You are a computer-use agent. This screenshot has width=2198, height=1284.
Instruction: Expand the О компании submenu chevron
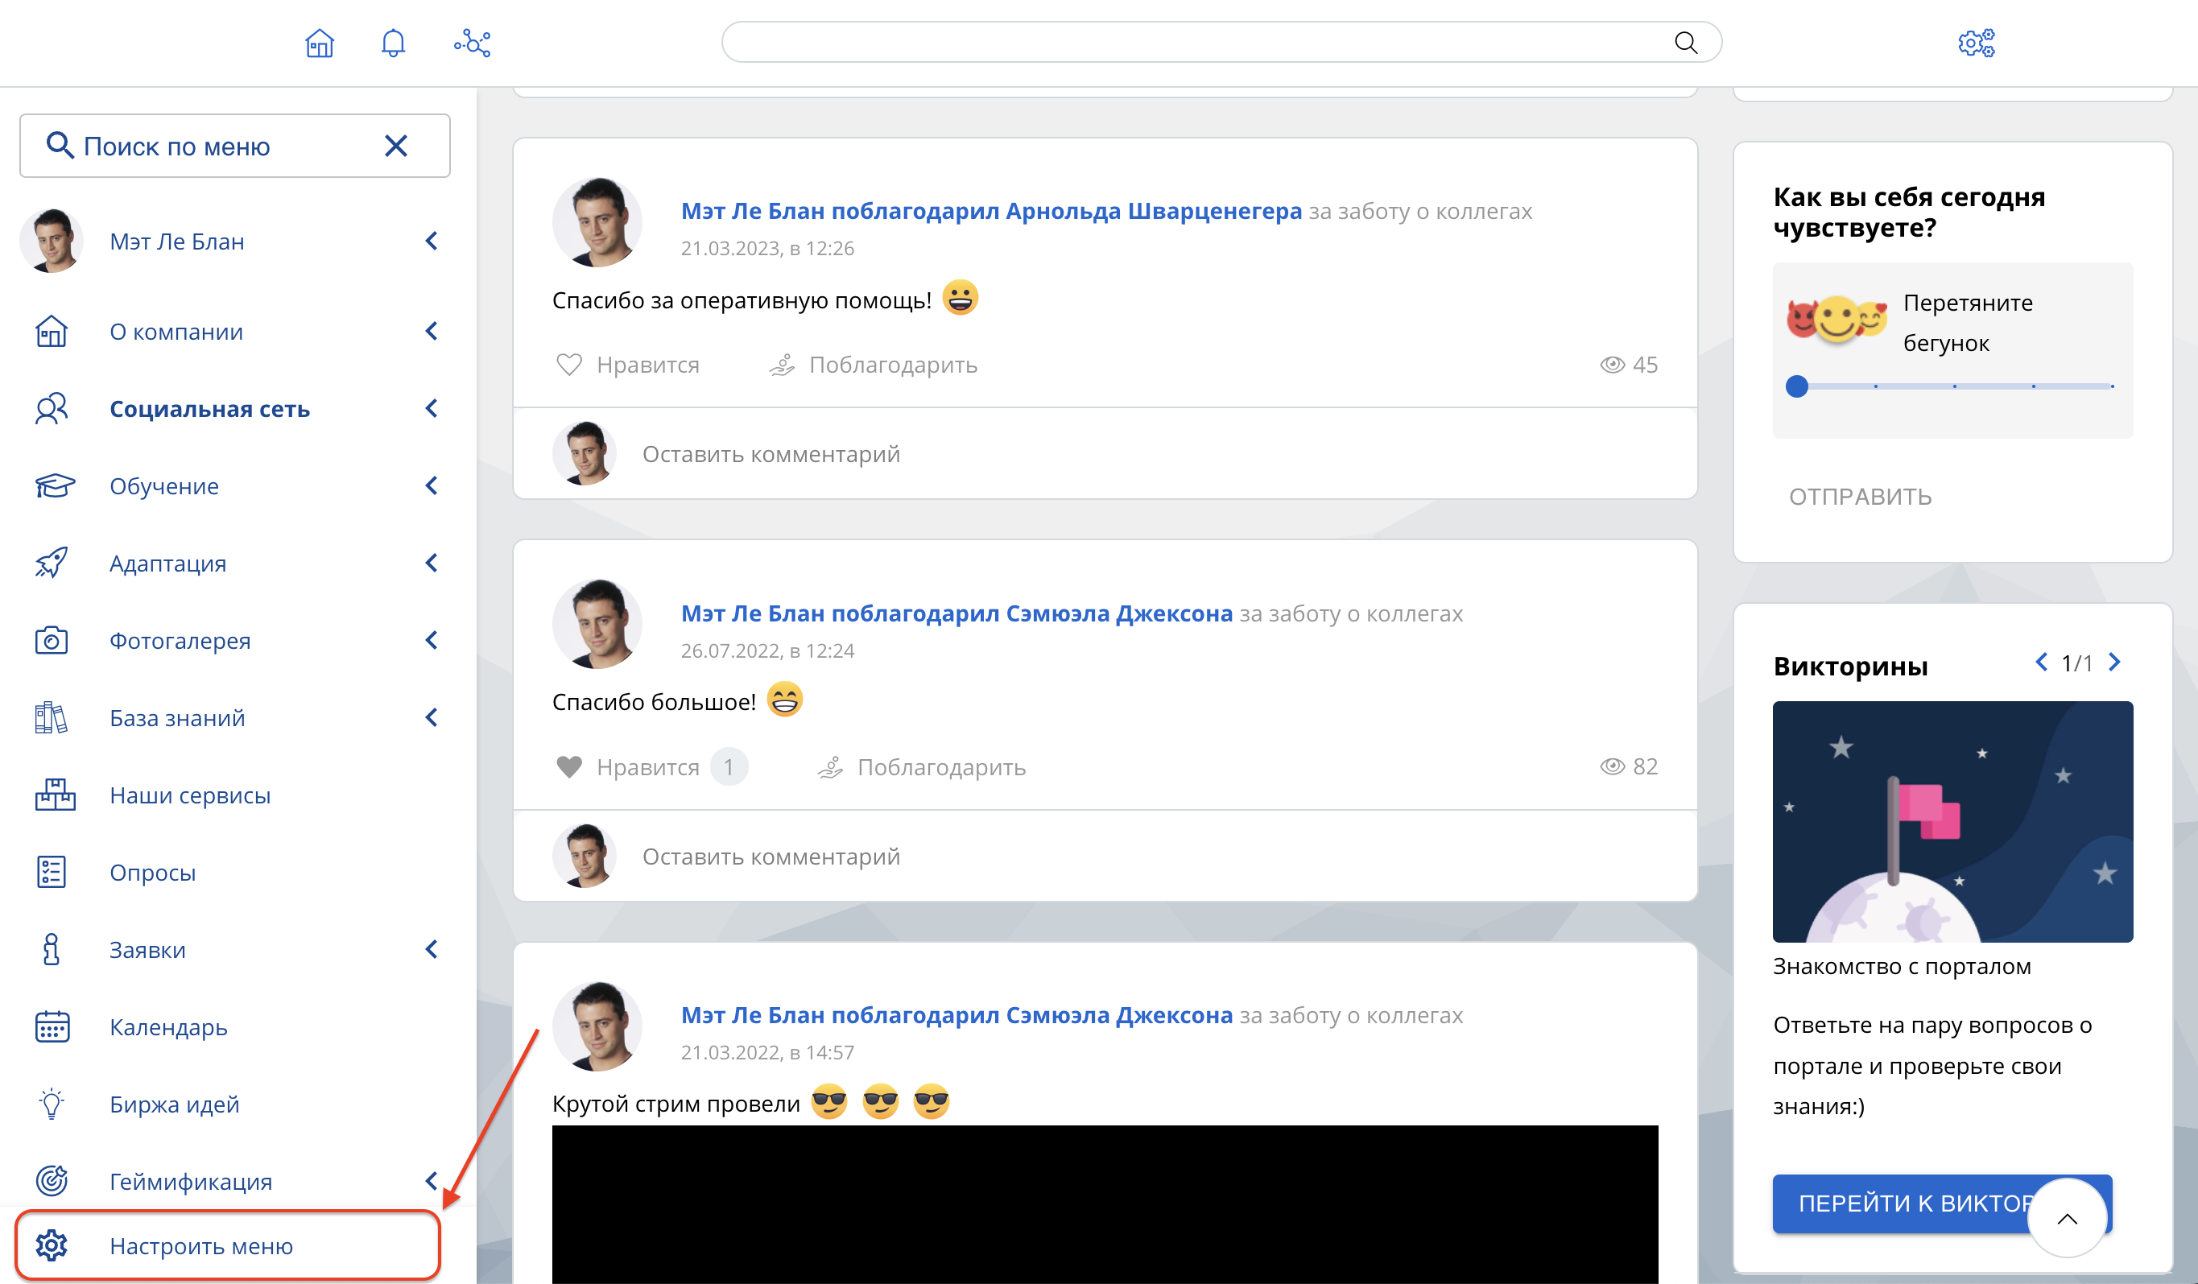coord(432,332)
